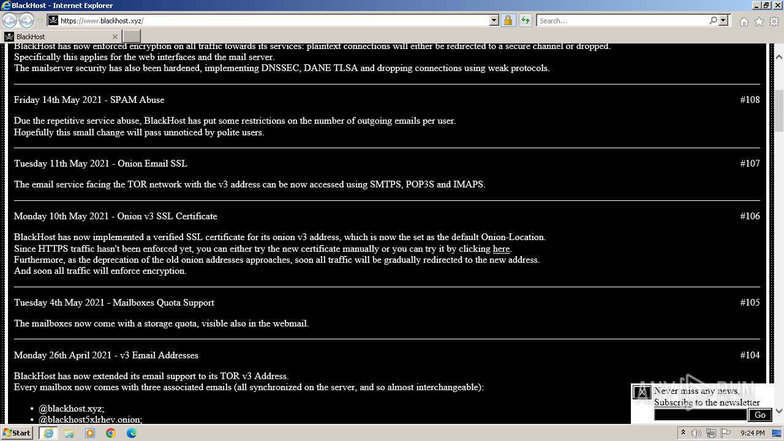
Task: Click post number #107
Action: (x=750, y=163)
